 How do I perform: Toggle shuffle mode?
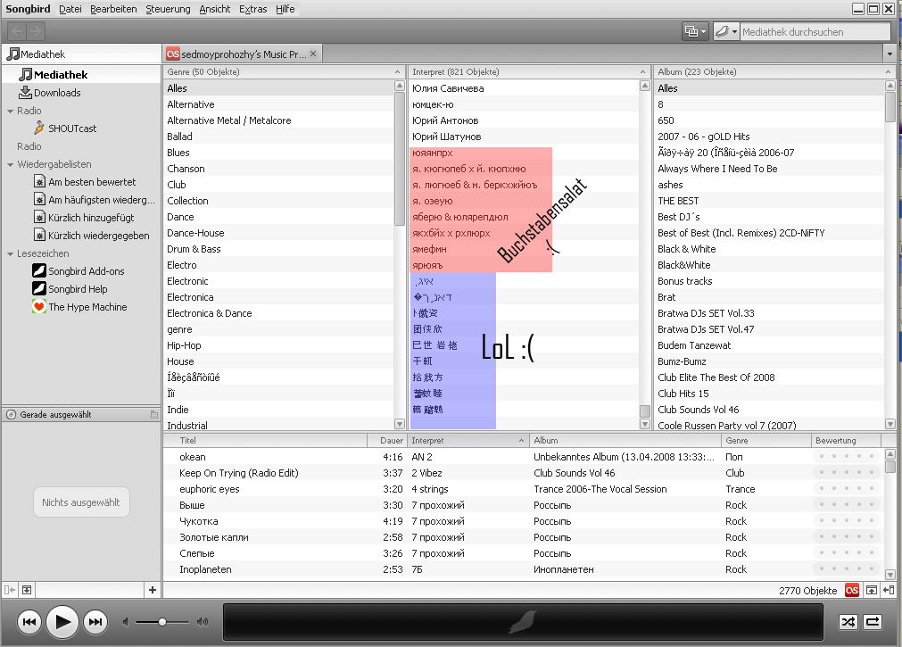pyautogui.click(x=848, y=622)
